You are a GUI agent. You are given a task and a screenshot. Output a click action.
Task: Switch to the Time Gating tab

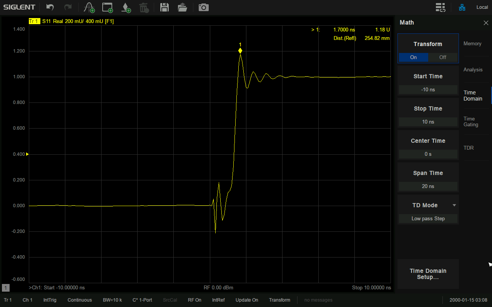(471, 122)
